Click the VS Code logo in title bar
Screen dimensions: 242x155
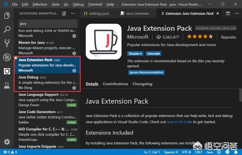(x=5, y=4)
